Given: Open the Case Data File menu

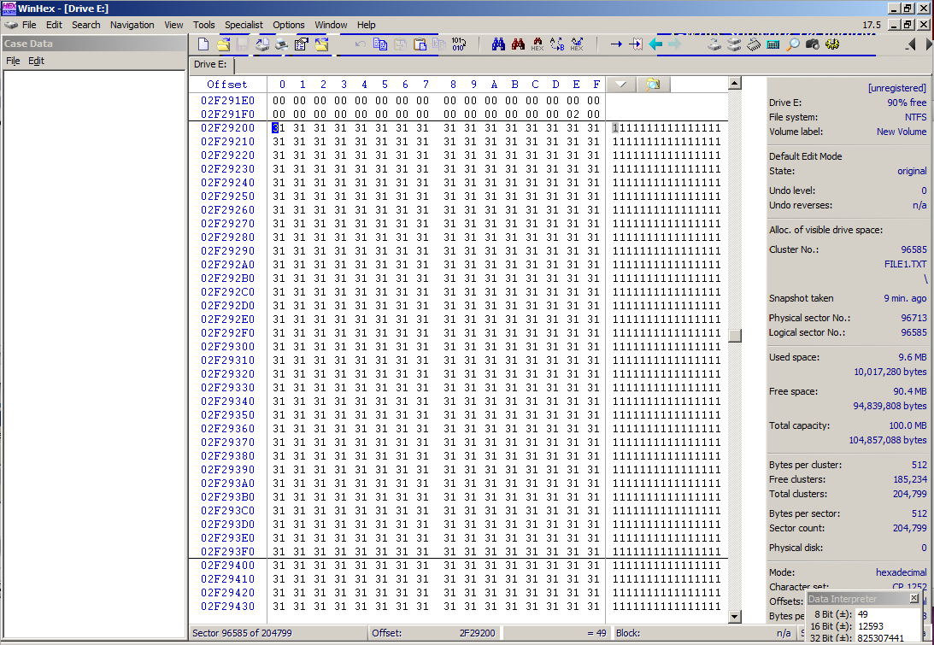Looking at the screenshot, I should 13,62.
